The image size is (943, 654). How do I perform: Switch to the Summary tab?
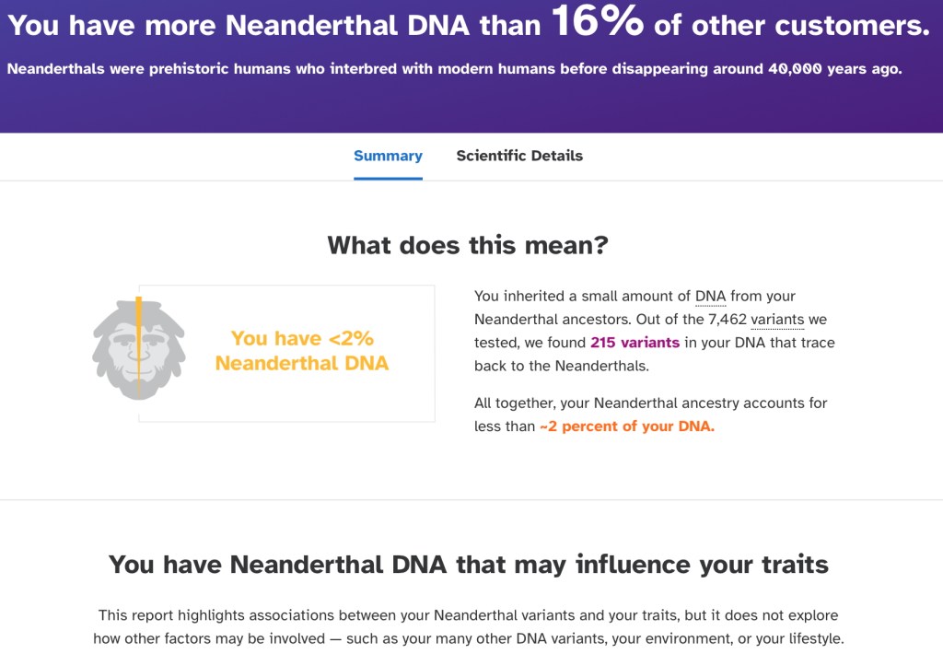[388, 156]
